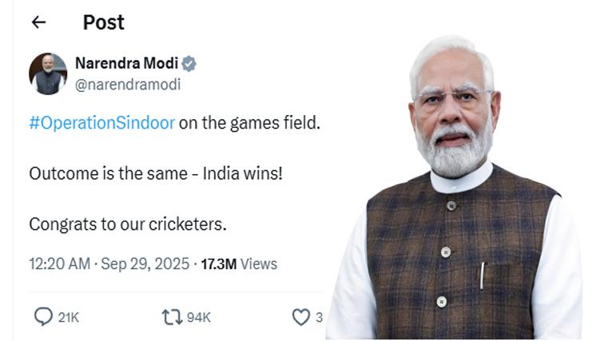Click the "Congrats to our cricketers" line
This screenshot has height=341, width=600.
128,224
